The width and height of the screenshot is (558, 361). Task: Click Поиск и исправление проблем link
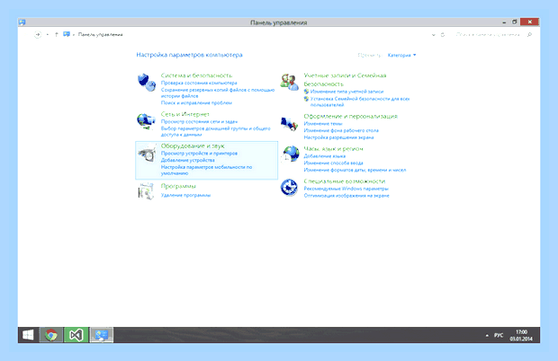click(x=196, y=102)
